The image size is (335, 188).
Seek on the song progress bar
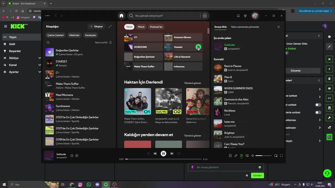(163, 159)
